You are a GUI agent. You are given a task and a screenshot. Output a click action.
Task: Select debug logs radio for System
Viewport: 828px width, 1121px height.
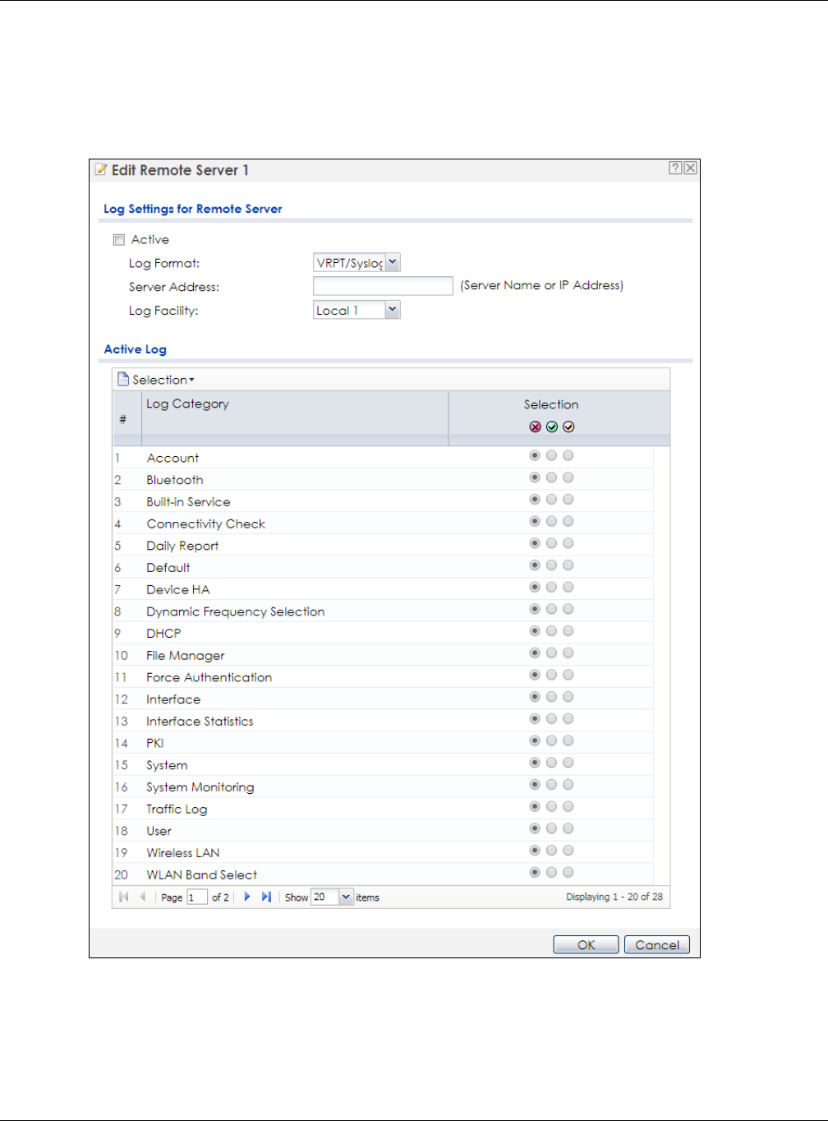click(568, 763)
